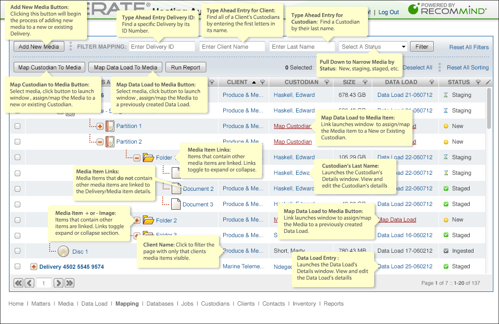Click the Folder 2 folder icon

point(149,220)
